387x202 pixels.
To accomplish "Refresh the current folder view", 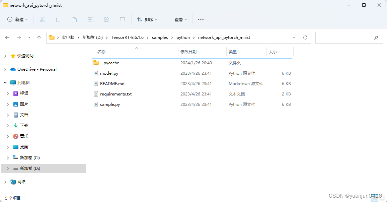I will coord(305,38).
